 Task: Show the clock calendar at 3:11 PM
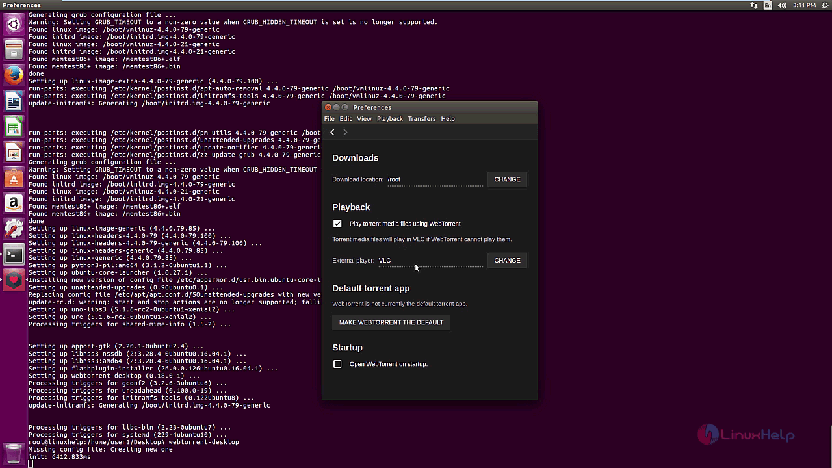pos(804,5)
